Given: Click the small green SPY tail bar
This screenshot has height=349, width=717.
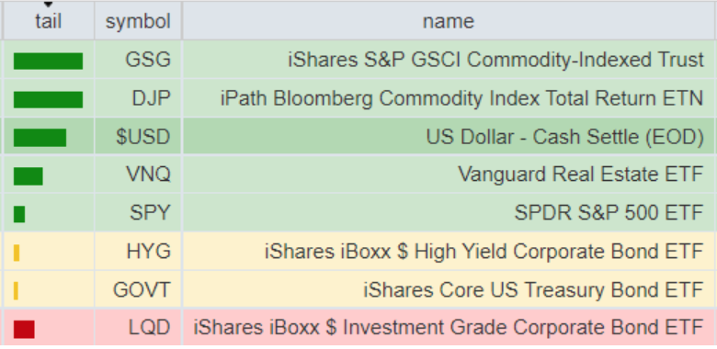Looking at the screenshot, I should [x=19, y=214].
